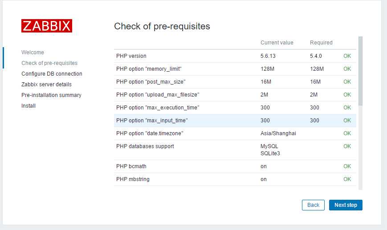Open the Welcome step in sidebar
Image resolution: width=387 pixels, height=230 pixels.
pos(33,52)
